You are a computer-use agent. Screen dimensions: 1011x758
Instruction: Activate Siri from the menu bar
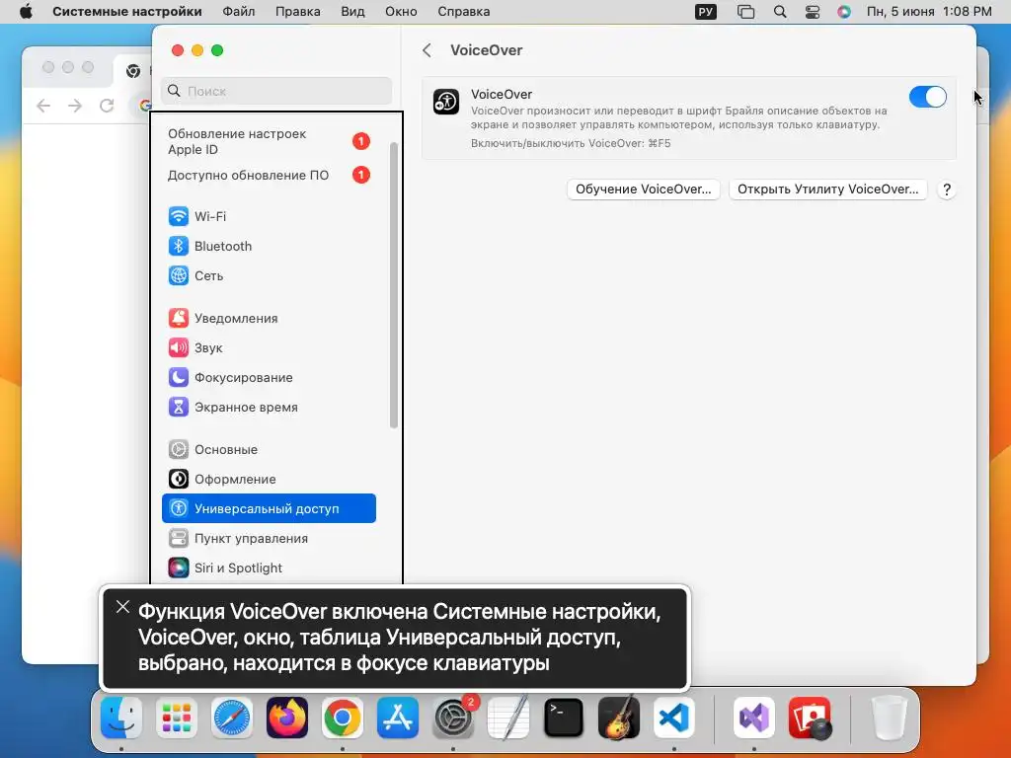(x=844, y=12)
